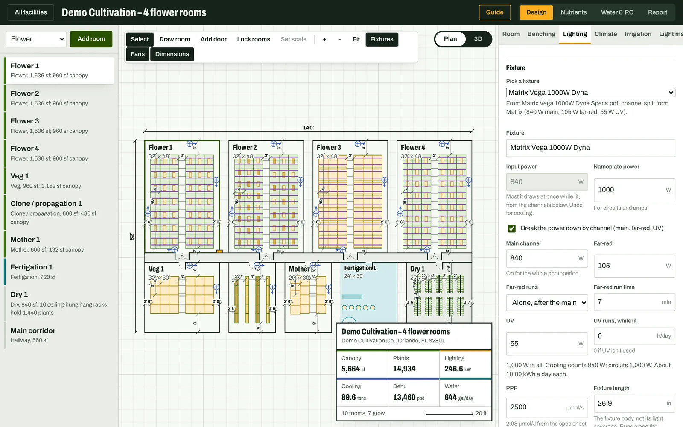Select the left-wall fan icon in Flower 1

(148, 213)
